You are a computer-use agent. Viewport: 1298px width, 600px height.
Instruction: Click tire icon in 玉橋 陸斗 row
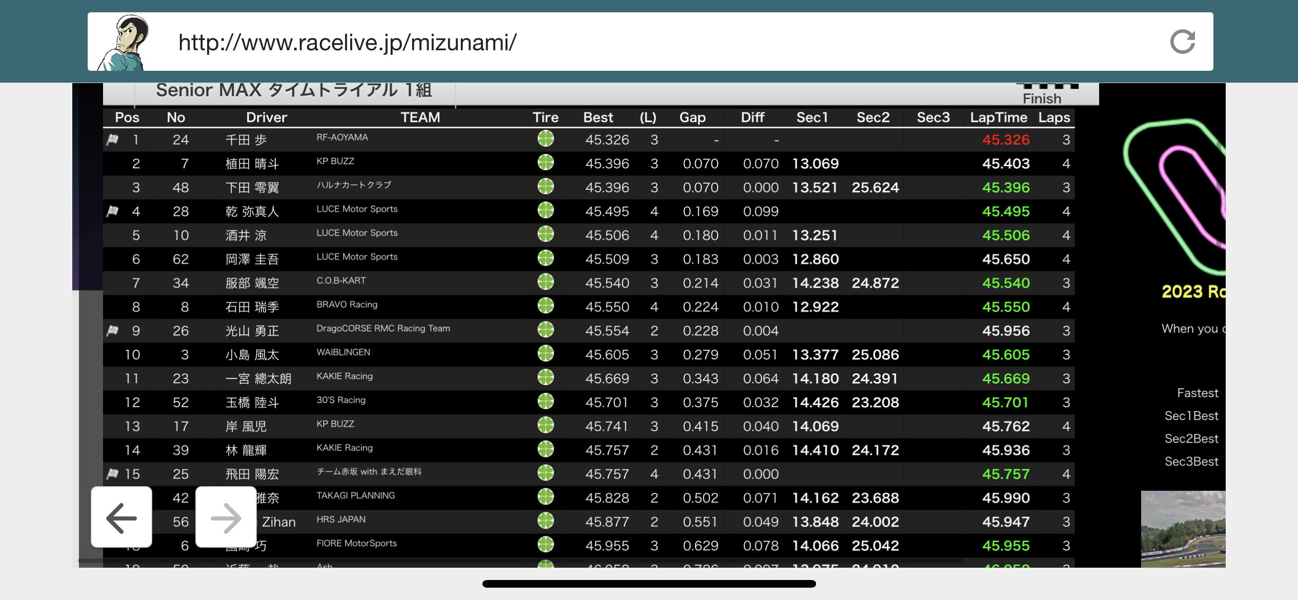[x=545, y=401]
